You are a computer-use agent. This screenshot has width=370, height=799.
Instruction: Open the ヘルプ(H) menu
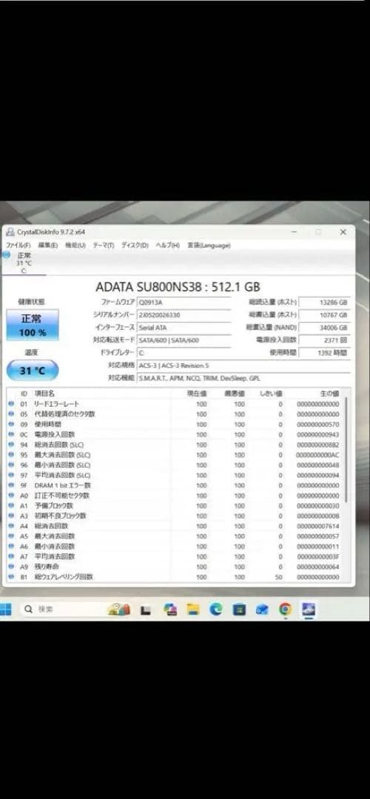coord(168,245)
